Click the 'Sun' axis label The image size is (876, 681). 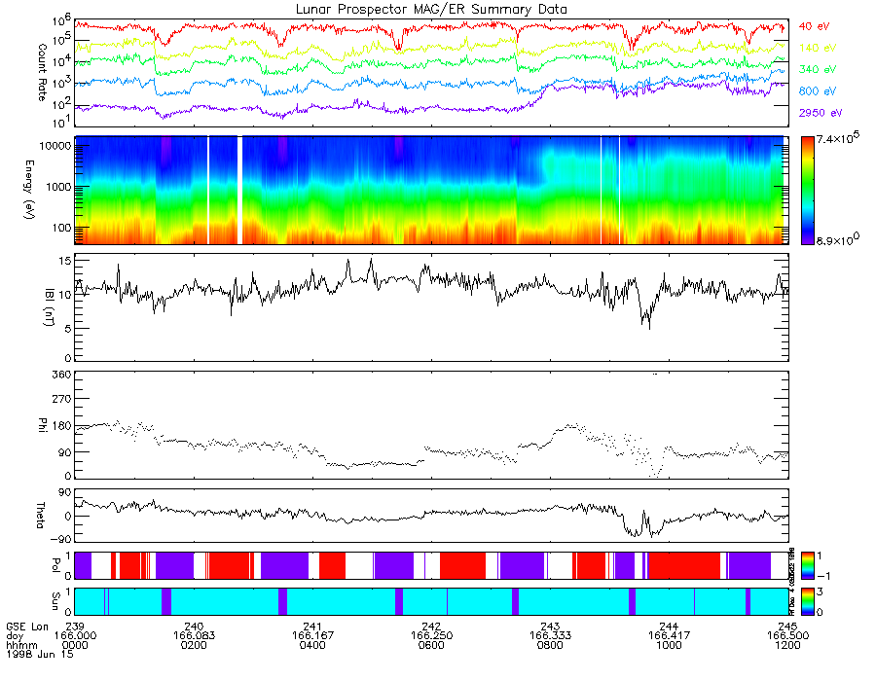point(55,601)
